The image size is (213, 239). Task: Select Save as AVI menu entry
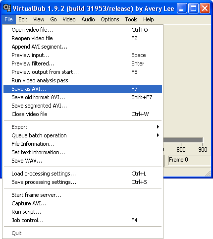[x=83, y=89]
